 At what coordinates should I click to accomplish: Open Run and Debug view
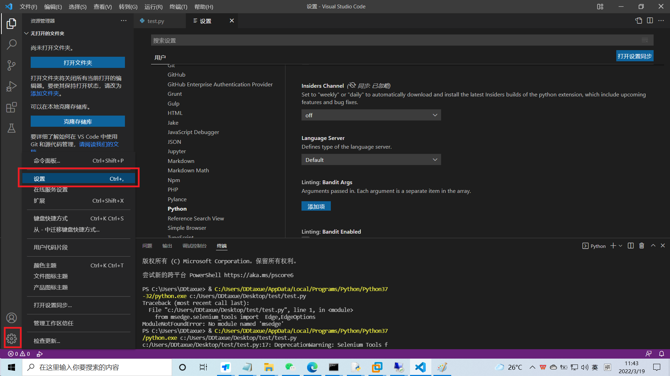click(11, 86)
